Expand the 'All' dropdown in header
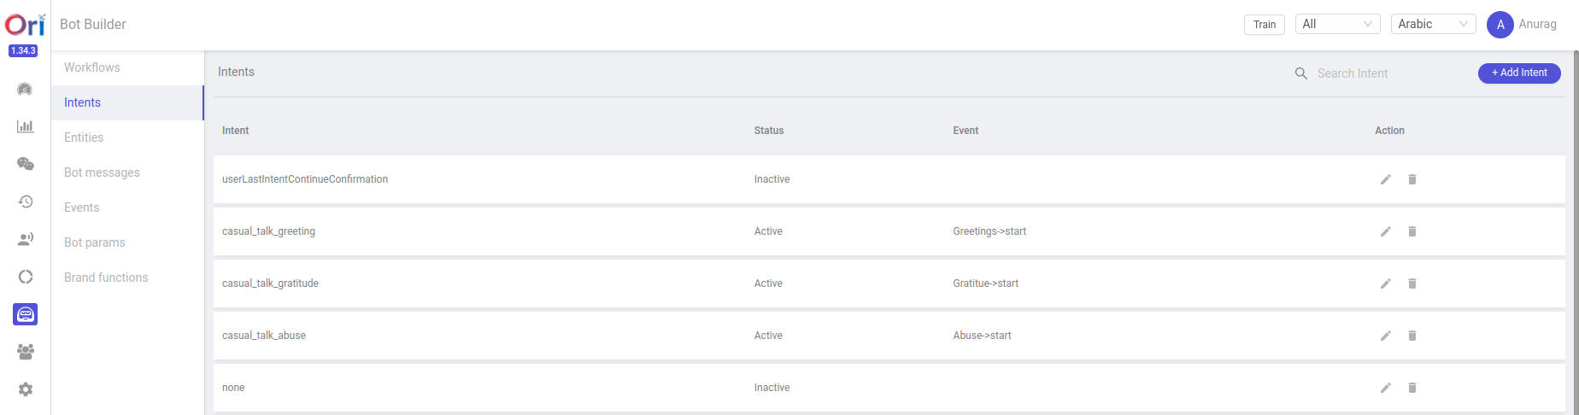The width and height of the screenshot is (1579, 415). tap(1337, 24)
